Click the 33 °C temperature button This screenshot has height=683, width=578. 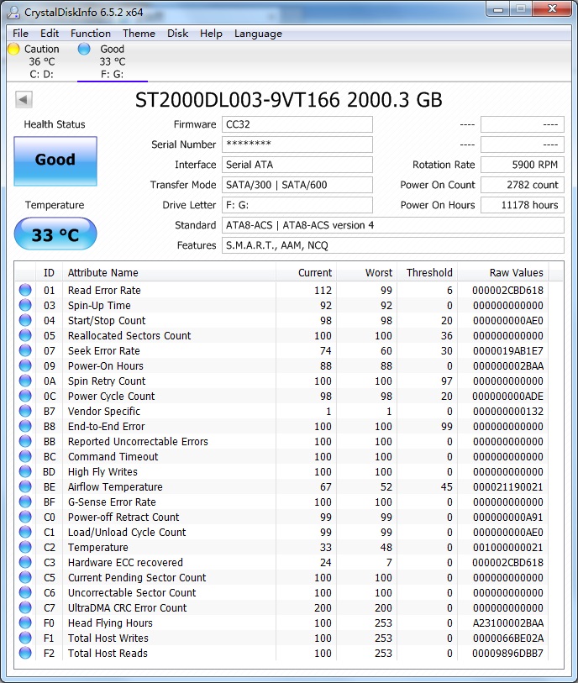[x=55, y=234]
